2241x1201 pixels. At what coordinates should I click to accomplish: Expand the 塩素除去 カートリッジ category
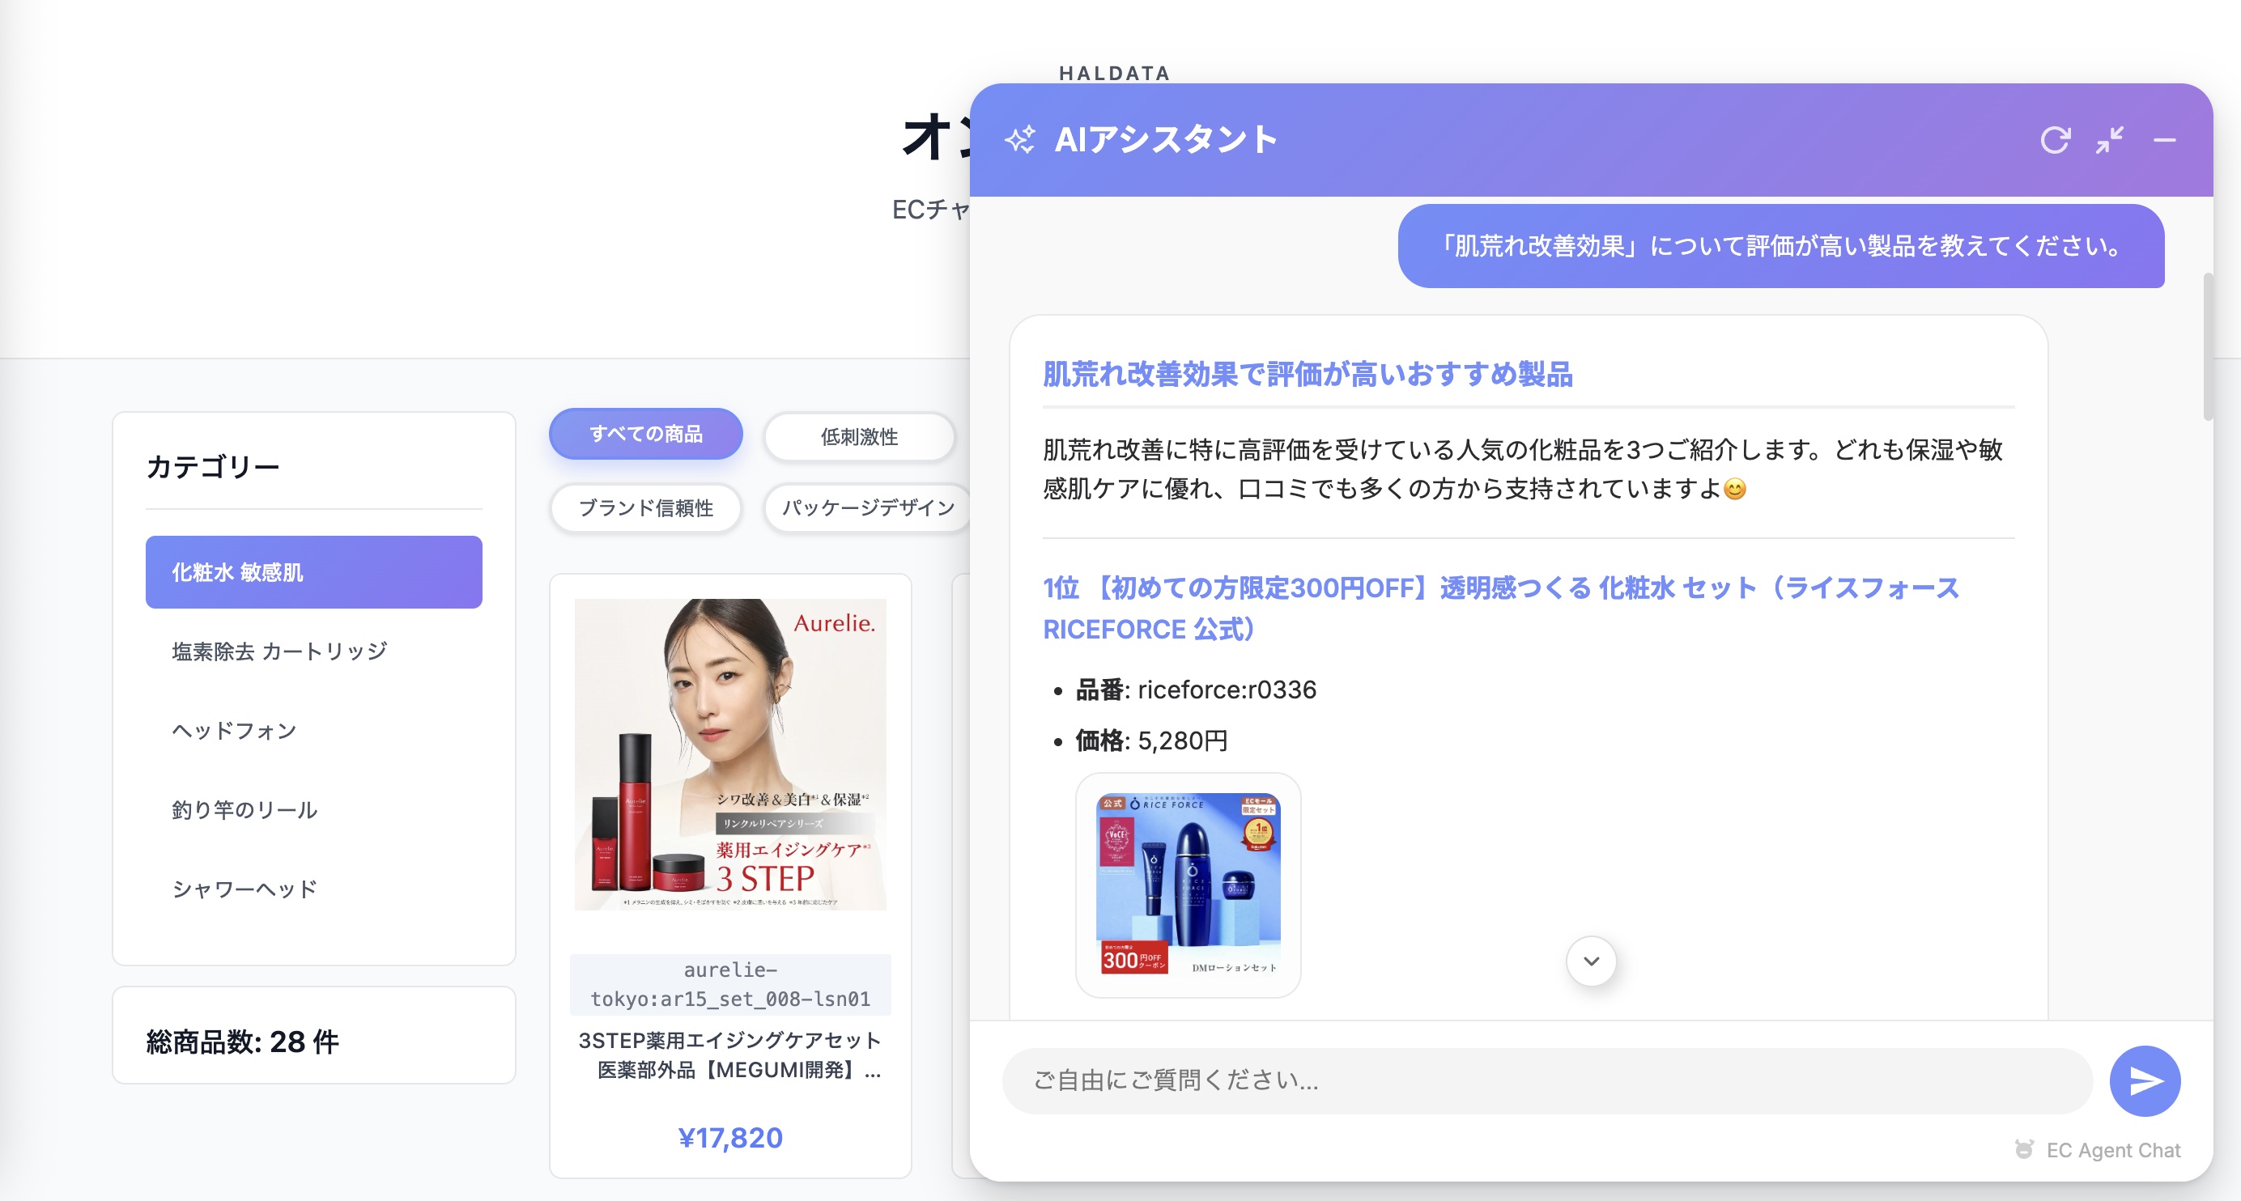point(280,650)
